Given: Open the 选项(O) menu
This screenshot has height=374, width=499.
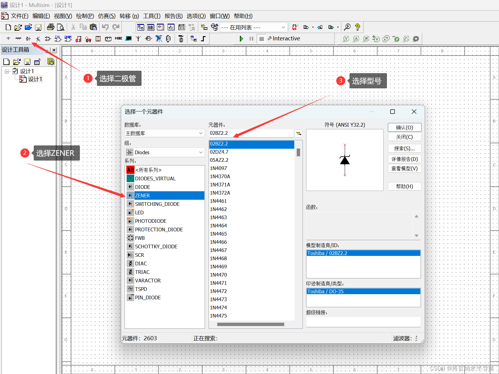Looking at the screenshot, I should tap(196, 16).
